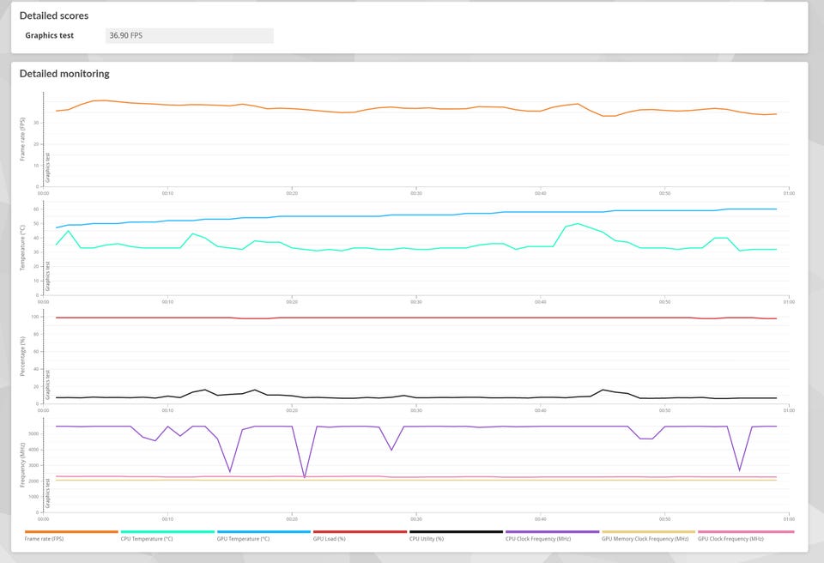
Task: Click the orange frame rate line
Action: coord(416,108)
